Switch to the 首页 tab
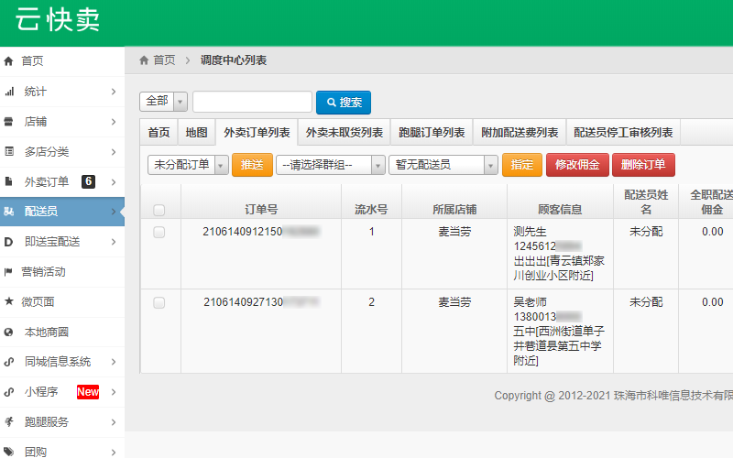 pyautogui.click(x=159, y=133)
